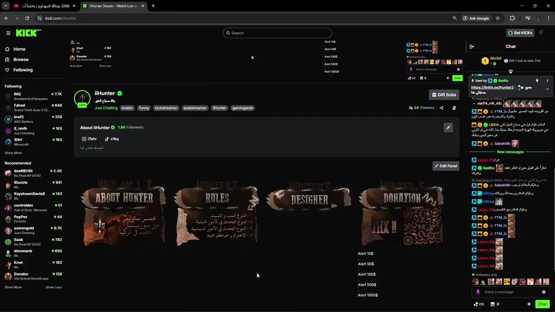The image size is (555, 312).
Task: Open brof2 channel in sidebar
Action: 33,119
